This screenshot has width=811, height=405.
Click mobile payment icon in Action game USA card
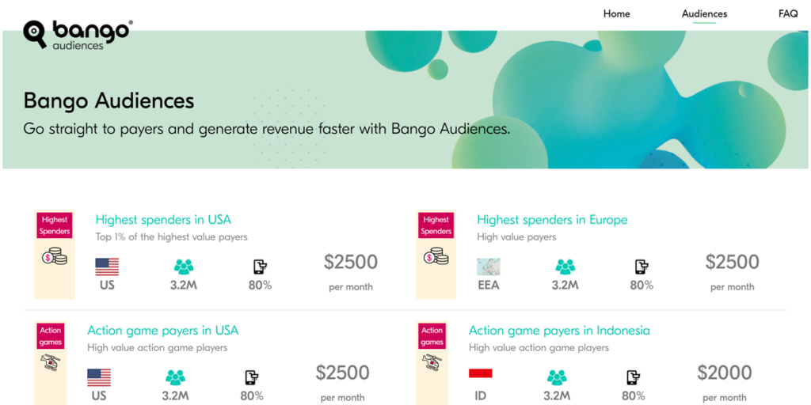(252, 377)
